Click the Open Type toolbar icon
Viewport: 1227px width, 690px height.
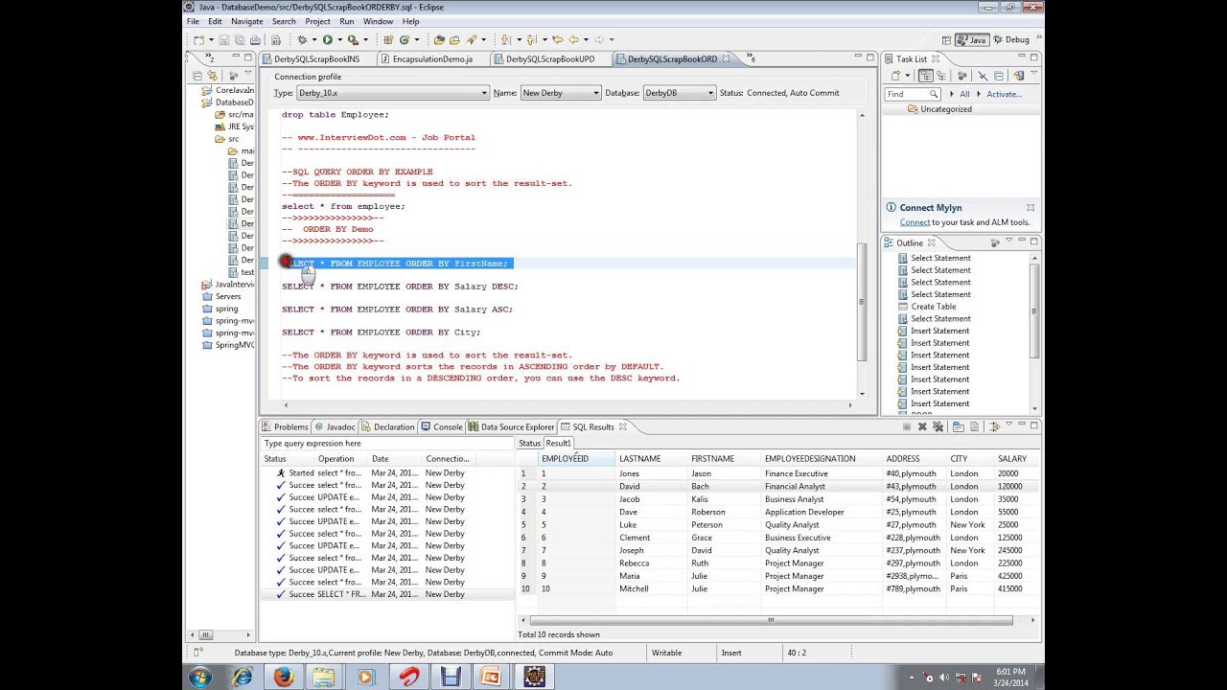click(x=439, y=39)
